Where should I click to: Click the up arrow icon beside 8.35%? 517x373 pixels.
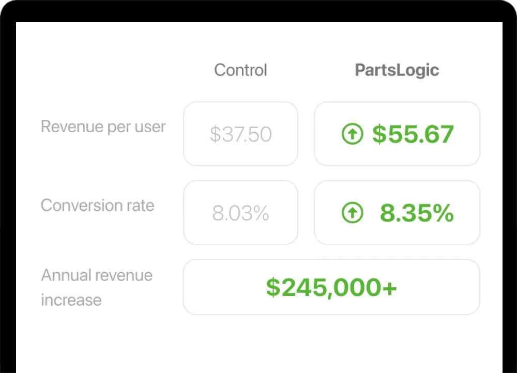point(353,213)
